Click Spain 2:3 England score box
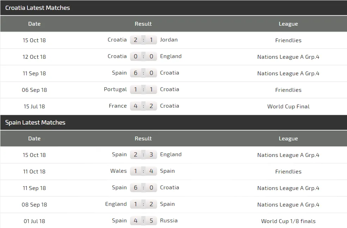The height and width of the screenshot is (228, 347). pyautogui.click(x=143, y=154)
